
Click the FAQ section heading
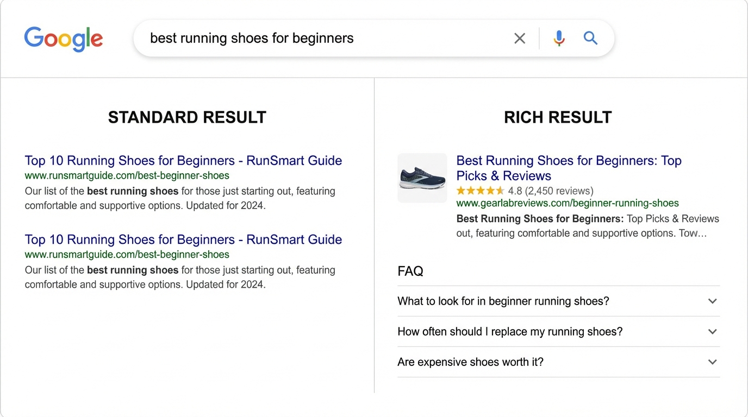point(410,271)
